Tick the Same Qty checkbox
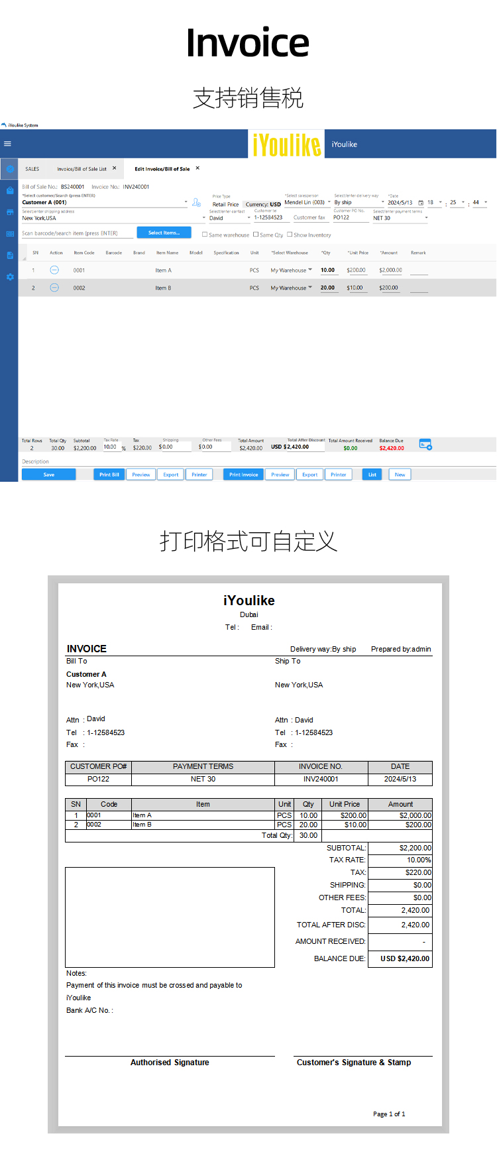Screen dimensions: 497x1160 (x=256, y=235)
